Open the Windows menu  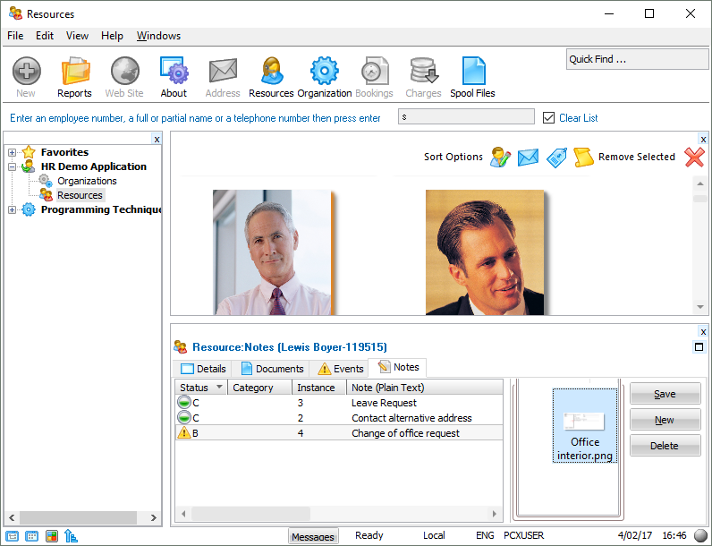(159, 36)
